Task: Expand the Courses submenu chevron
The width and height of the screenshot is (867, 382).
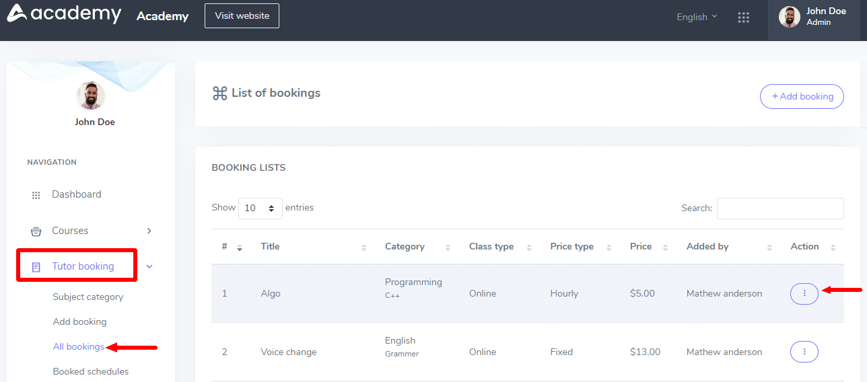Action: point(149,231)
